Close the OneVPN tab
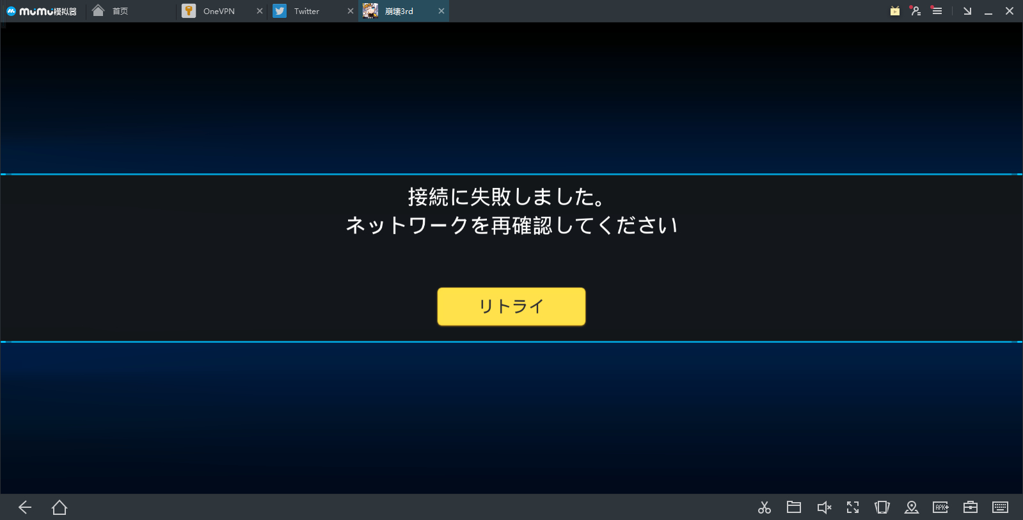 (x=260, y=11)
